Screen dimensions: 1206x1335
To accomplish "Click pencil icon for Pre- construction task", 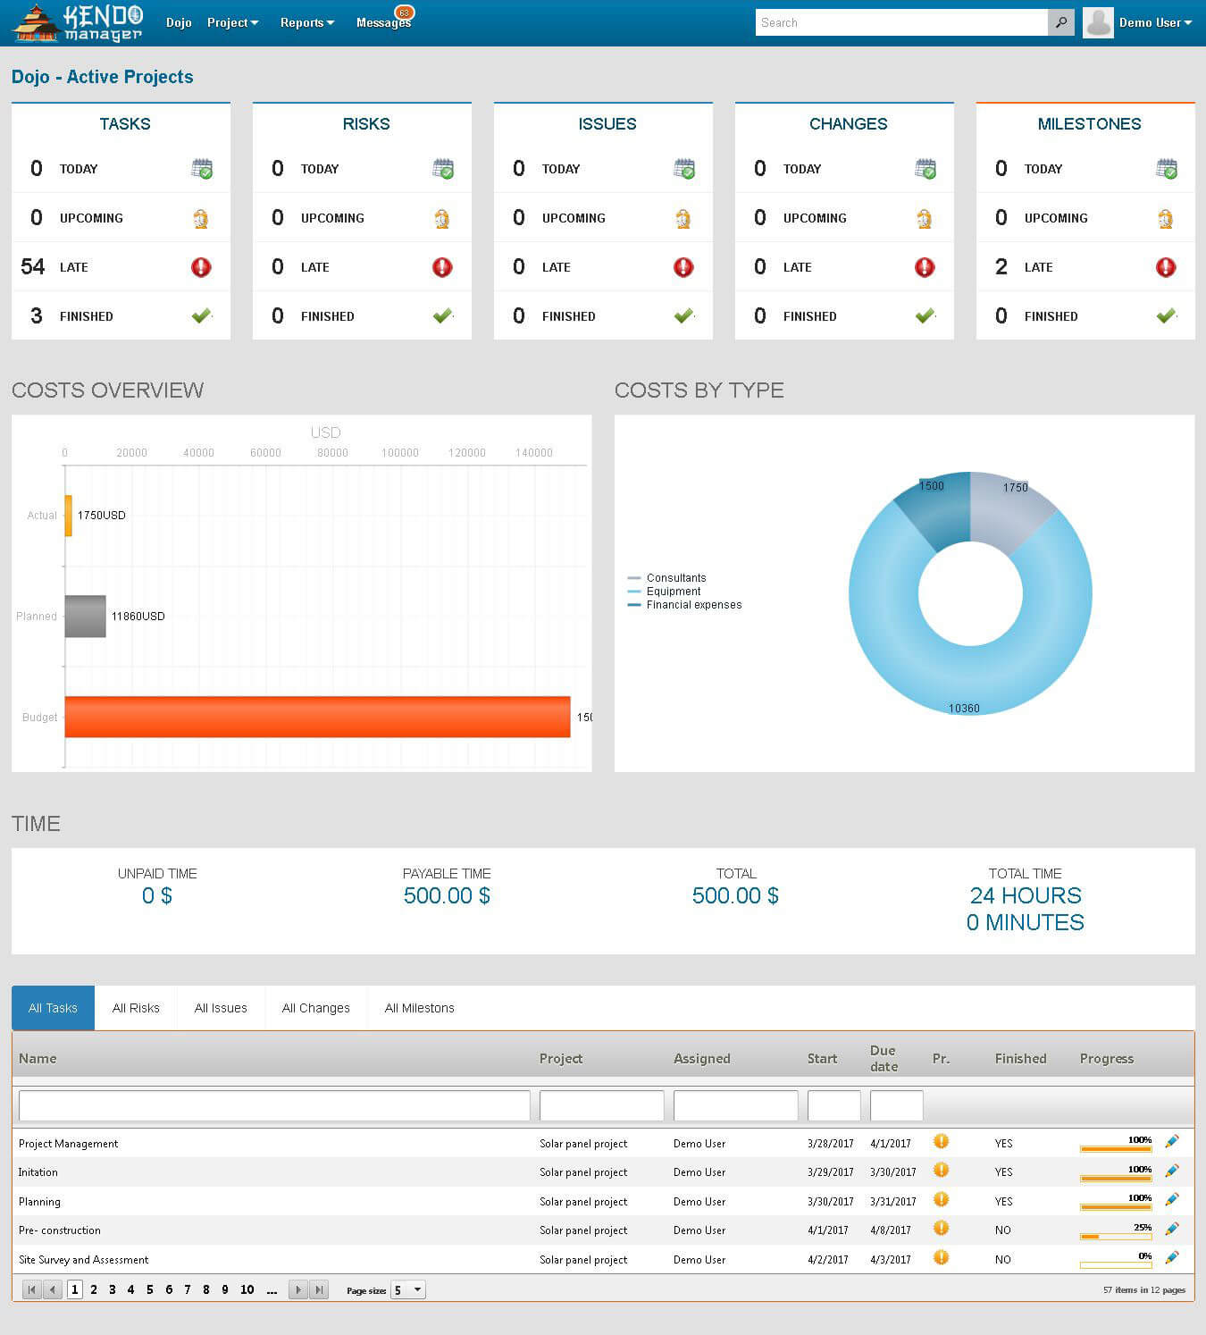I will pos(1172,1229).
